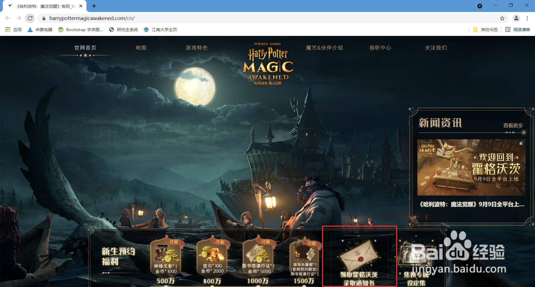Click the 新闻资讯 heading
The image size is (535, 287).
coord(440,123)
